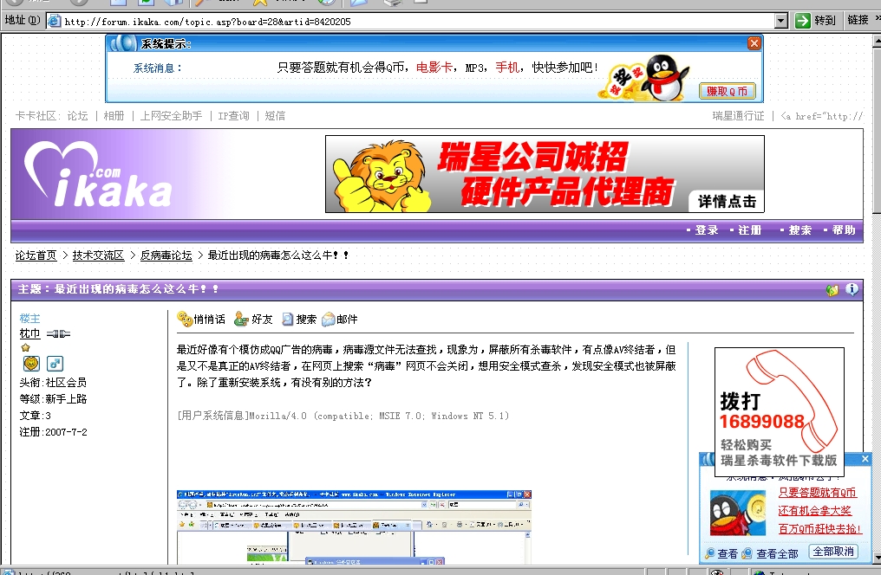Open 百万Q币赶快去抢 popup link
Screen dimensions: 881x575
819,528
